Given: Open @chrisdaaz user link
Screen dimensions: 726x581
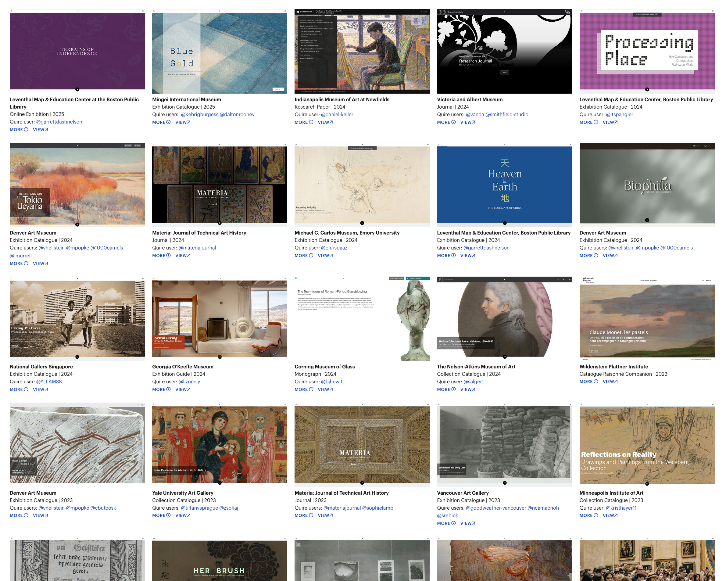Looking at the screenshot, I should (334, 248).
